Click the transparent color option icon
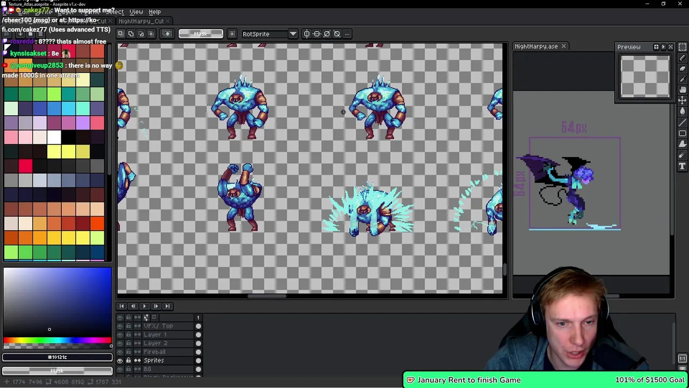 (x=167, y=33)
